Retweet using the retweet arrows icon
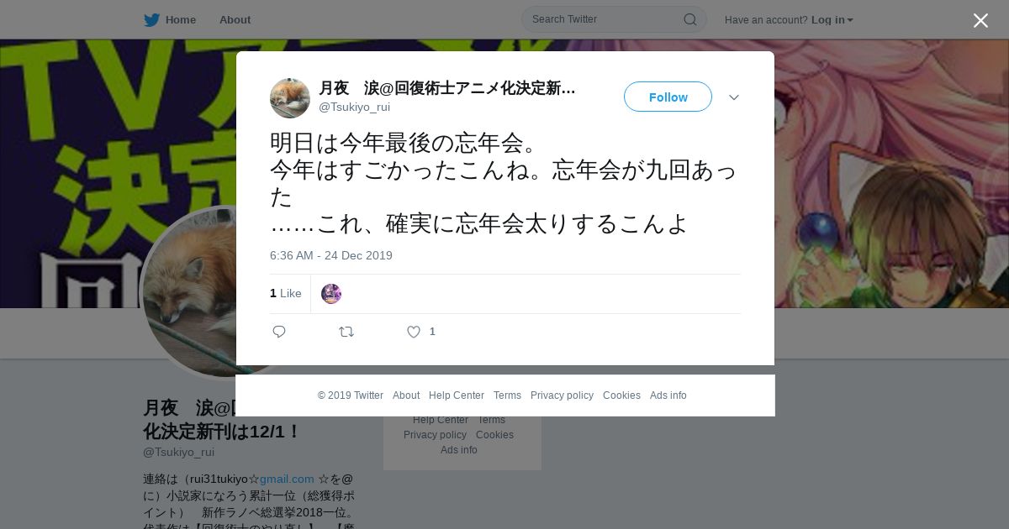This screenshot has width=1009, height=529. point(346,332)
